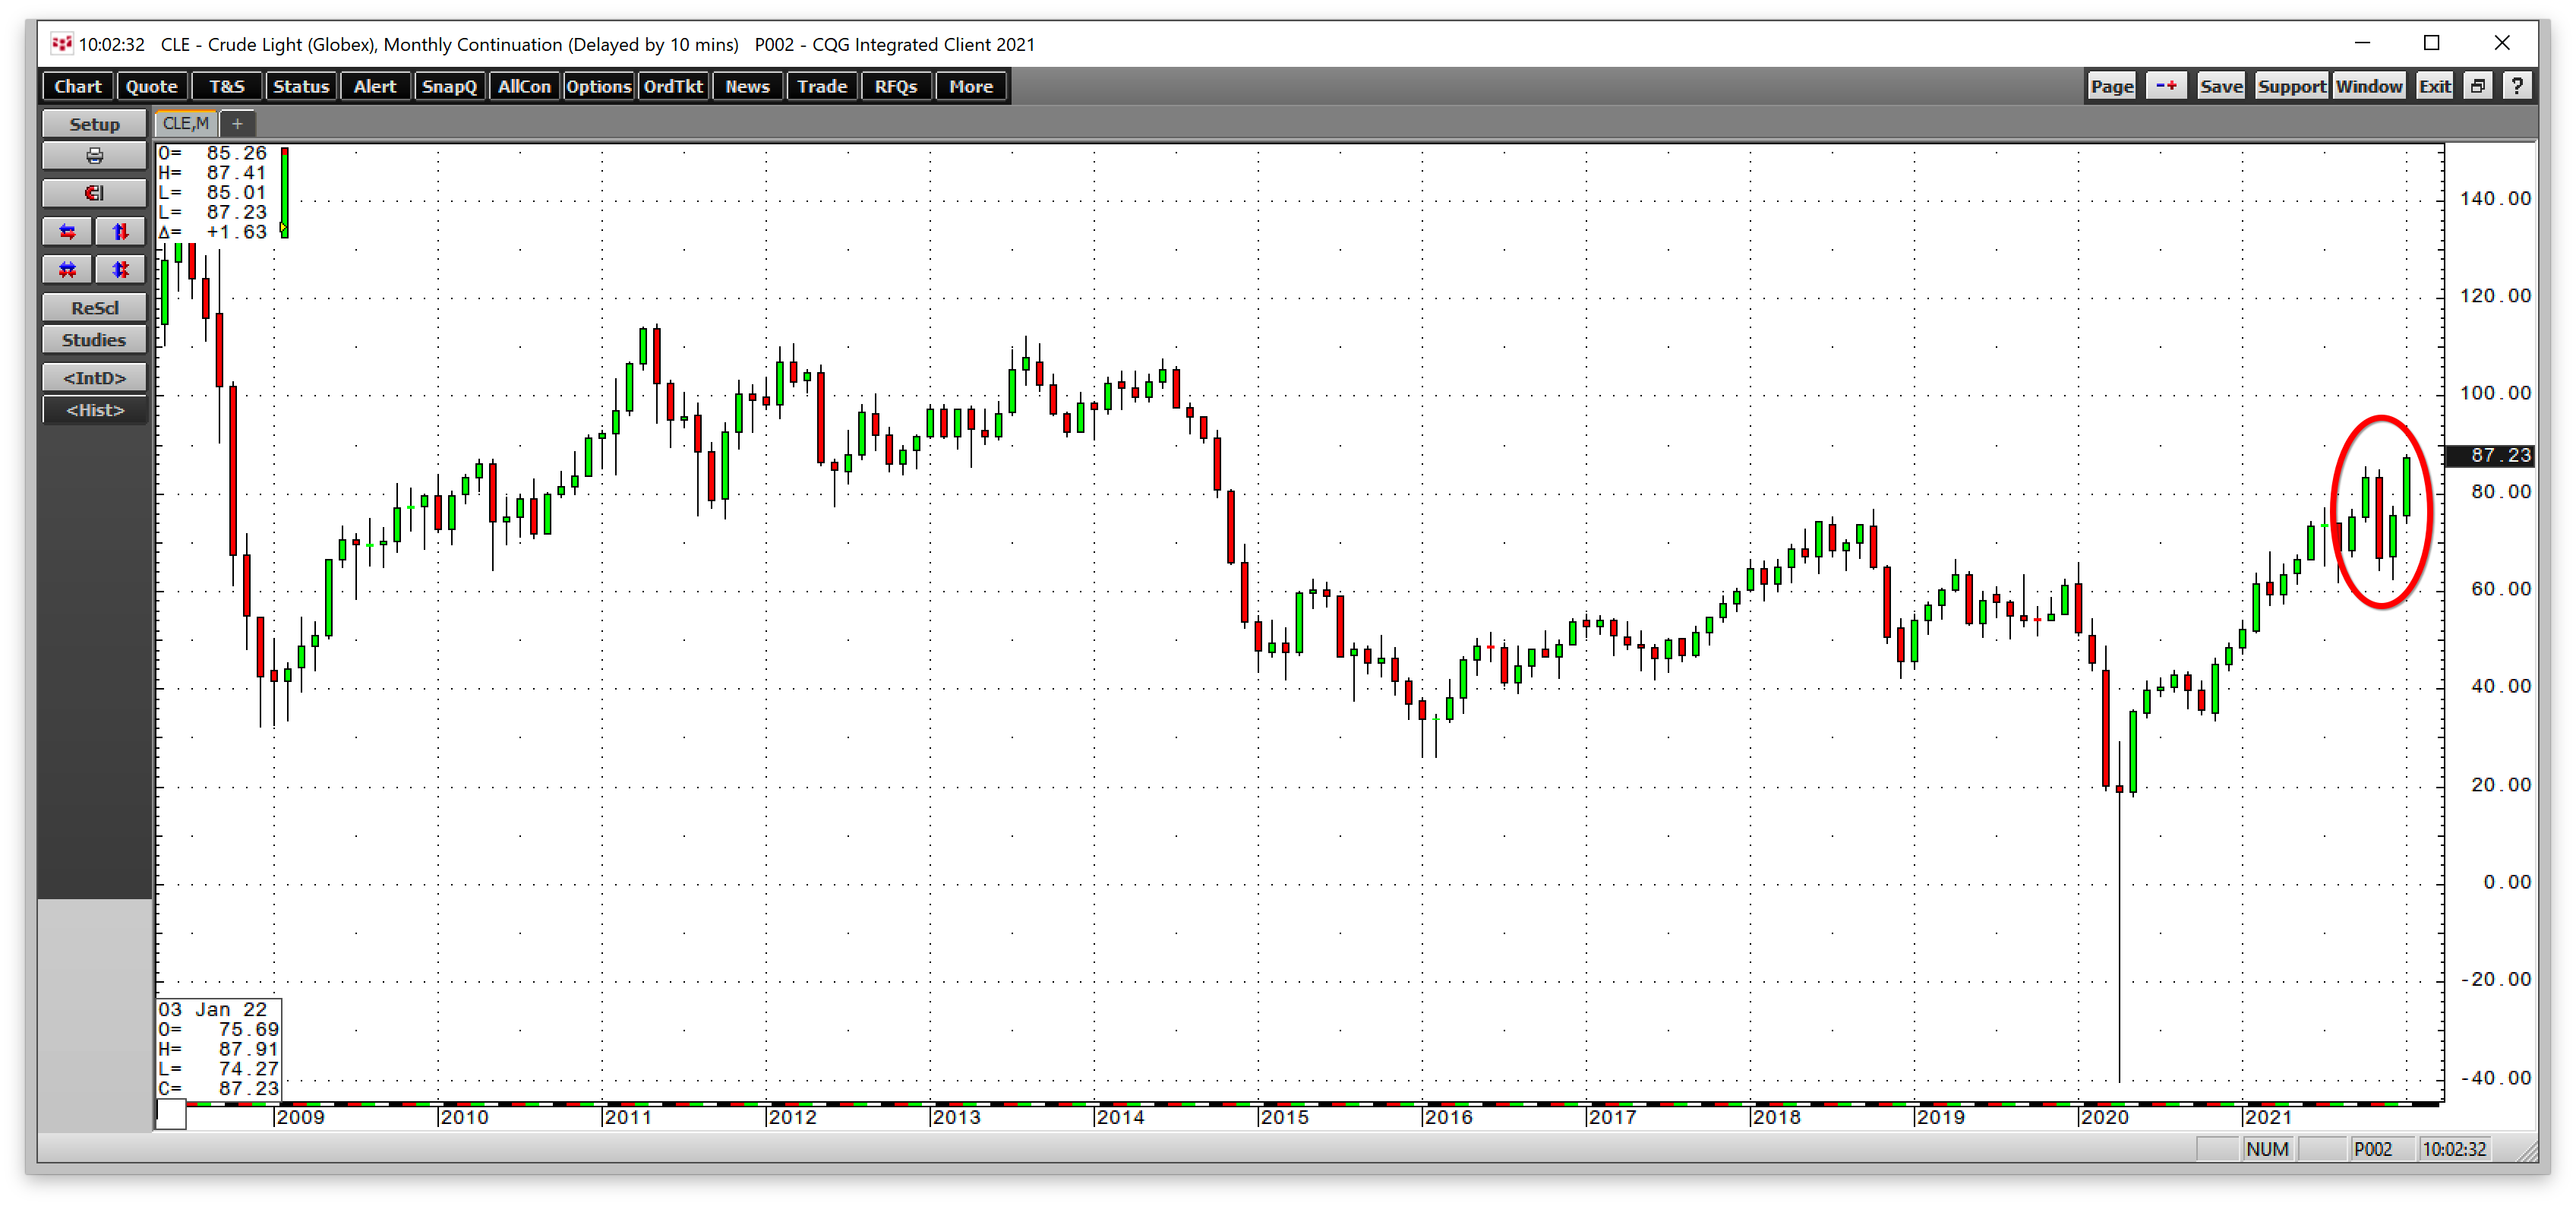Click the Exit button
The width and height of the screenshot is (2576, 1206).
pyautogui.click(x=2434, y=87)
